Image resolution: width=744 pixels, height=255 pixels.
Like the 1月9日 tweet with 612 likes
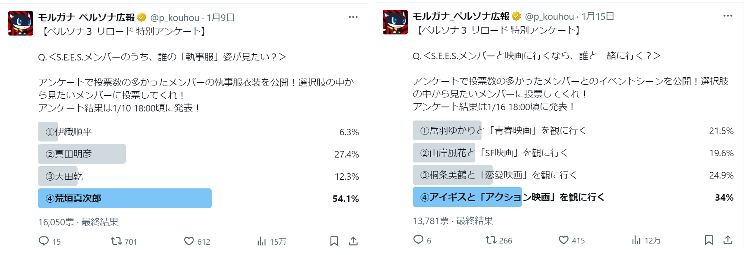coord(189,241)
